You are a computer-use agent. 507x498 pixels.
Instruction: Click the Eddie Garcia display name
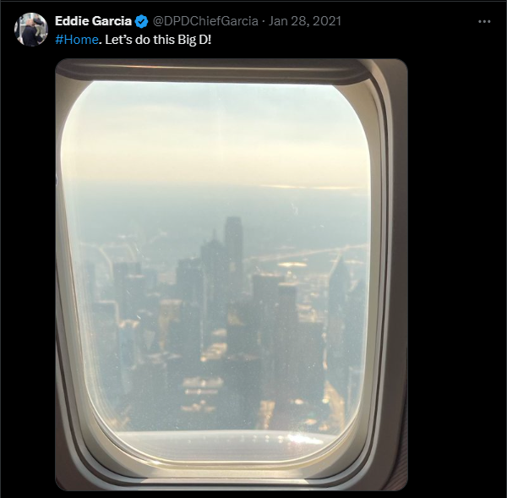pyautogui.click(x=93, y=21)
